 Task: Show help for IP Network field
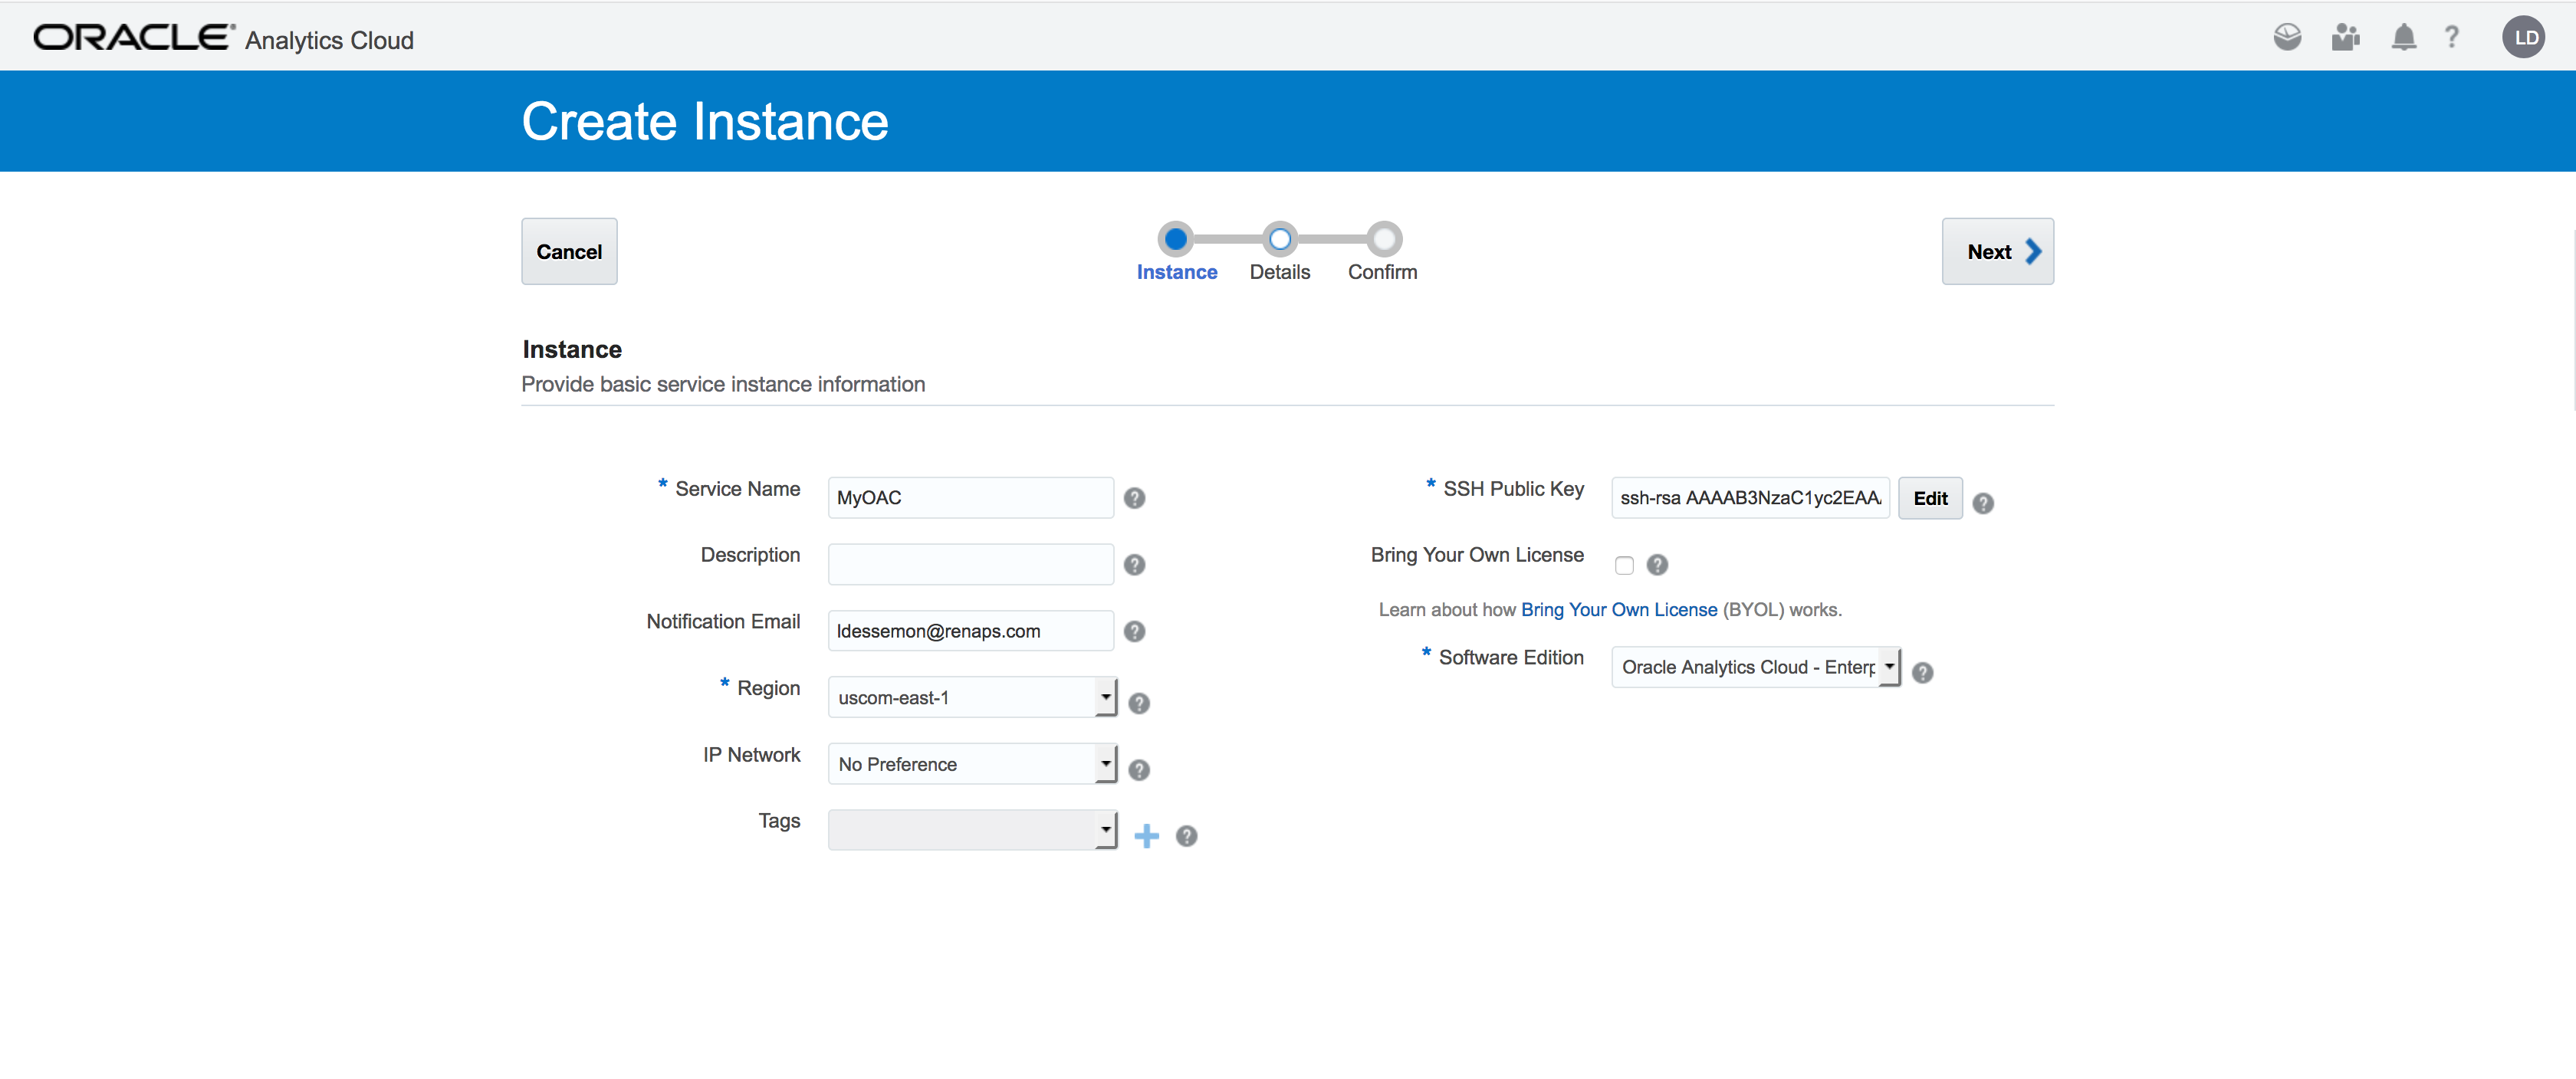1139,770
